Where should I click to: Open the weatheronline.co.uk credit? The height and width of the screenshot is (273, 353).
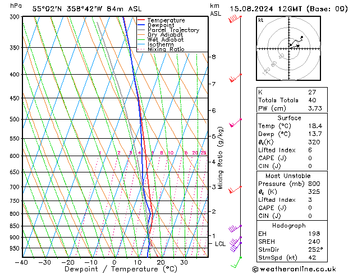coord(294,269)
